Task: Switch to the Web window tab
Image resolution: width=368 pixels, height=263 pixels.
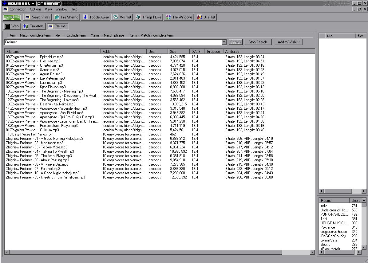Action: 12,26
